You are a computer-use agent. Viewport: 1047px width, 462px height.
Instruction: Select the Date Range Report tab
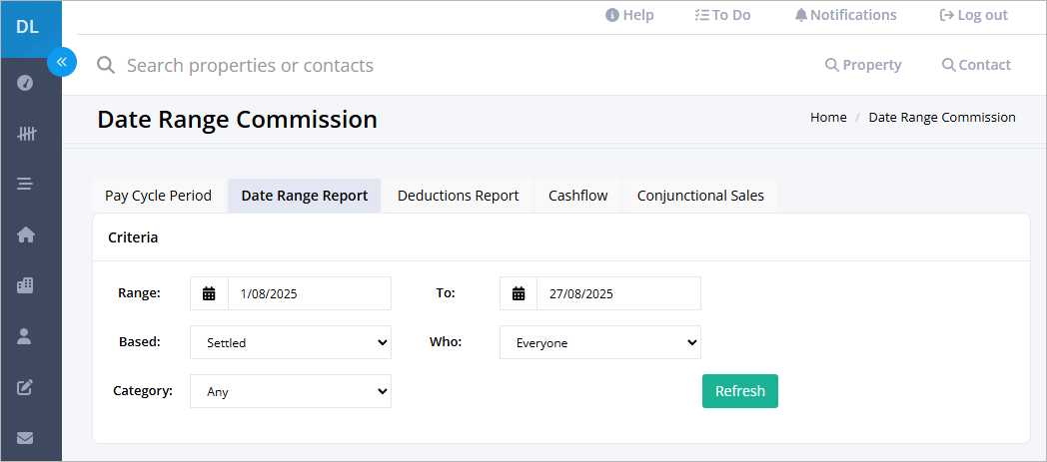tap(305, 196)
